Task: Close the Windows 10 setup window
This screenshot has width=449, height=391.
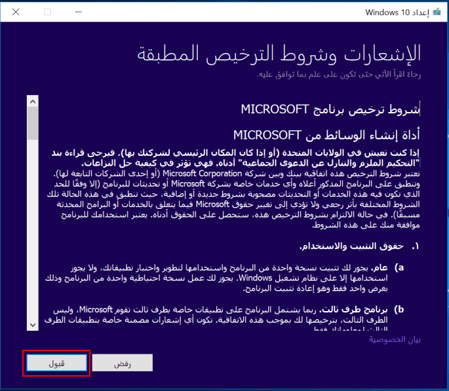Action: [16, 12]
